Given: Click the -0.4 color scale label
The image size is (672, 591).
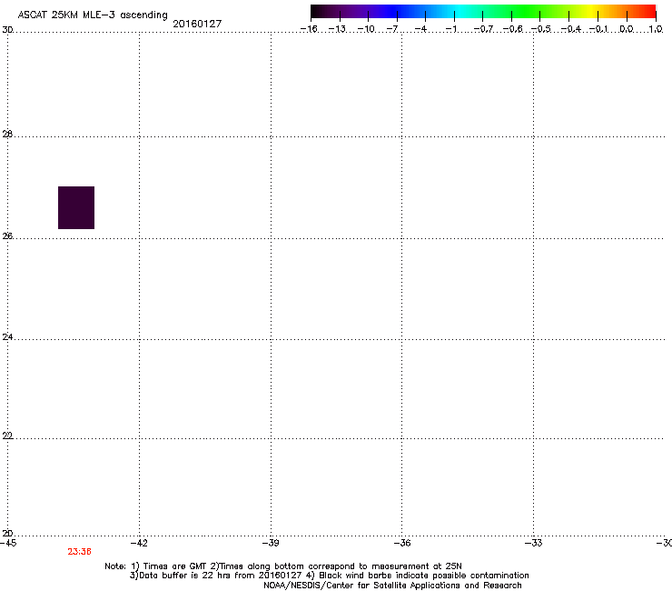Looking at the screenshot, I should 571,29.
